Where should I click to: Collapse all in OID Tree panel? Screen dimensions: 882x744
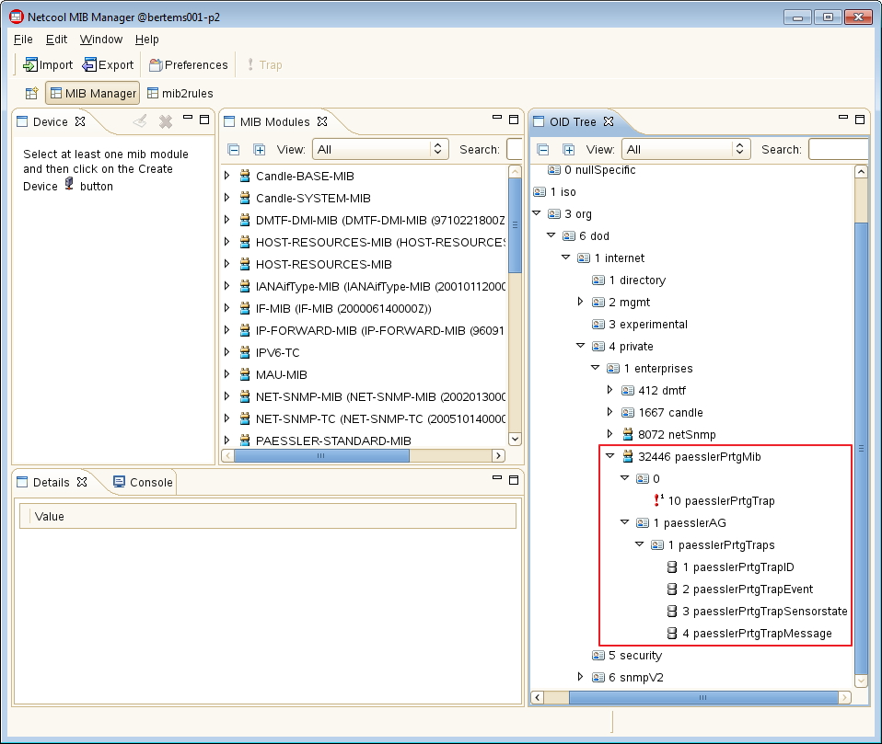(x=543, y=150)
